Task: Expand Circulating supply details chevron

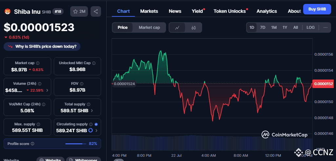Action: [x=96, y=131]
